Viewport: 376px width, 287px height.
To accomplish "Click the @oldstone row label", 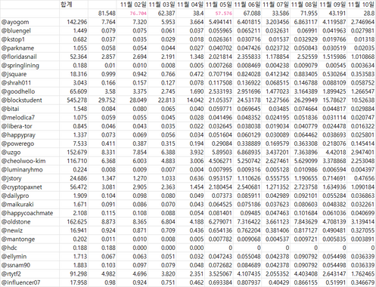I will [x=16, y=222].
